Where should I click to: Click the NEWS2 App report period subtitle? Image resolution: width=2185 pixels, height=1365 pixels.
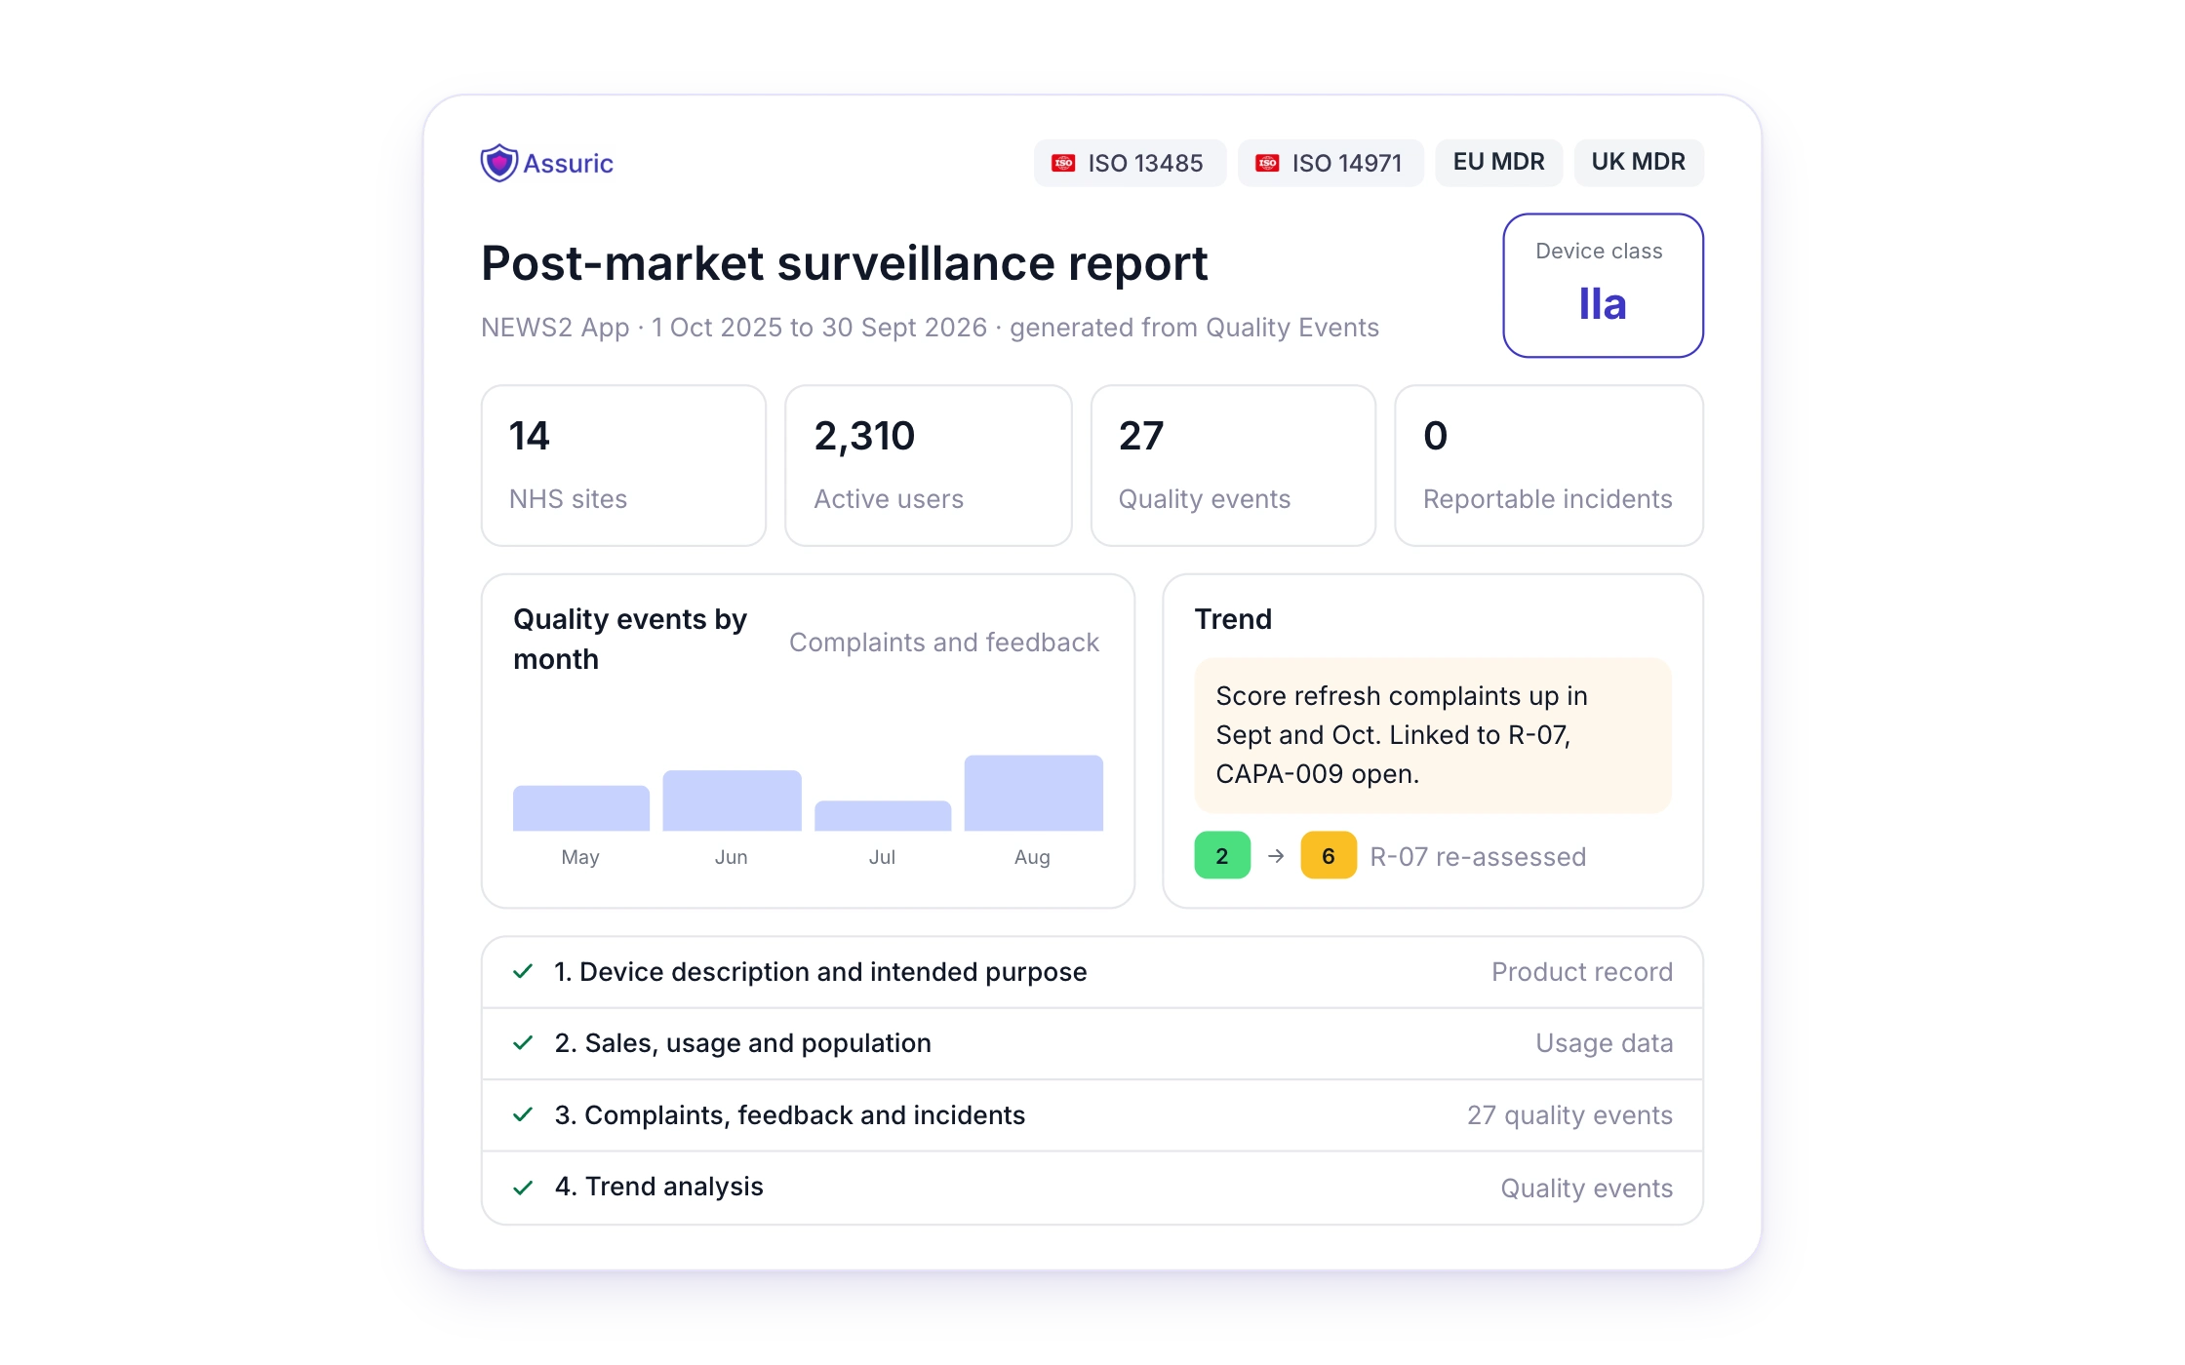point(930,328)
